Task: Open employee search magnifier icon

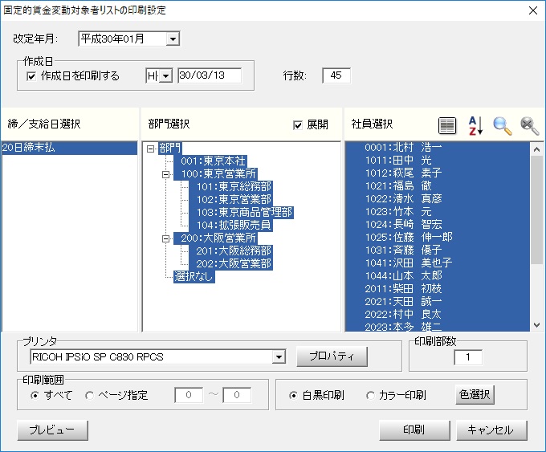Action: click(503, 126)
